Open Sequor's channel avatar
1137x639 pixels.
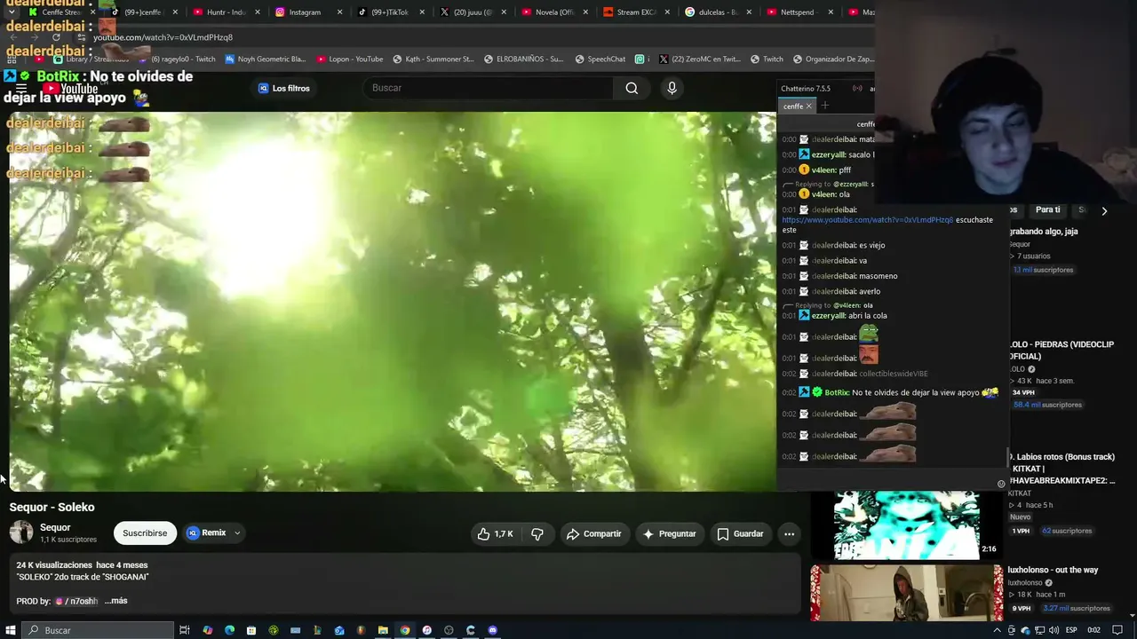(x=21, y=532)
